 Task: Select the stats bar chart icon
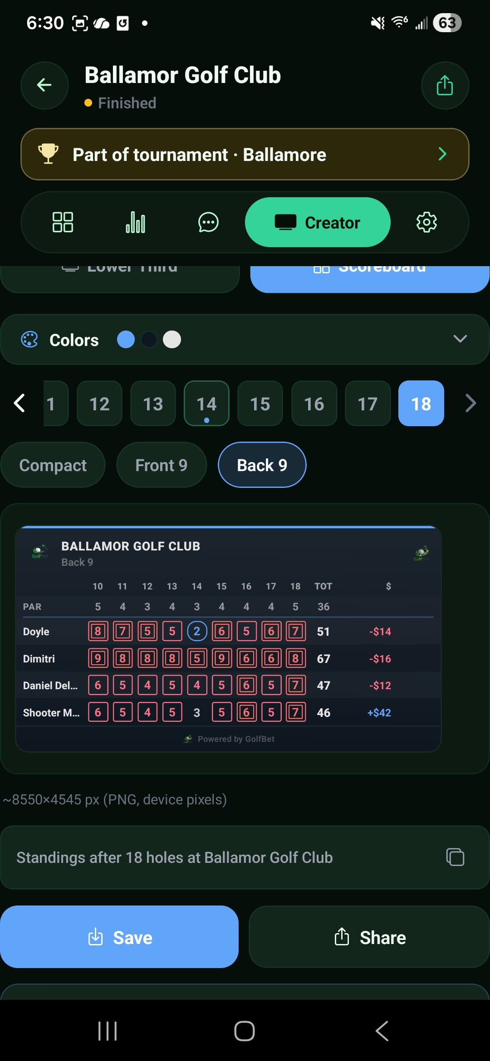tap(135, 222)
